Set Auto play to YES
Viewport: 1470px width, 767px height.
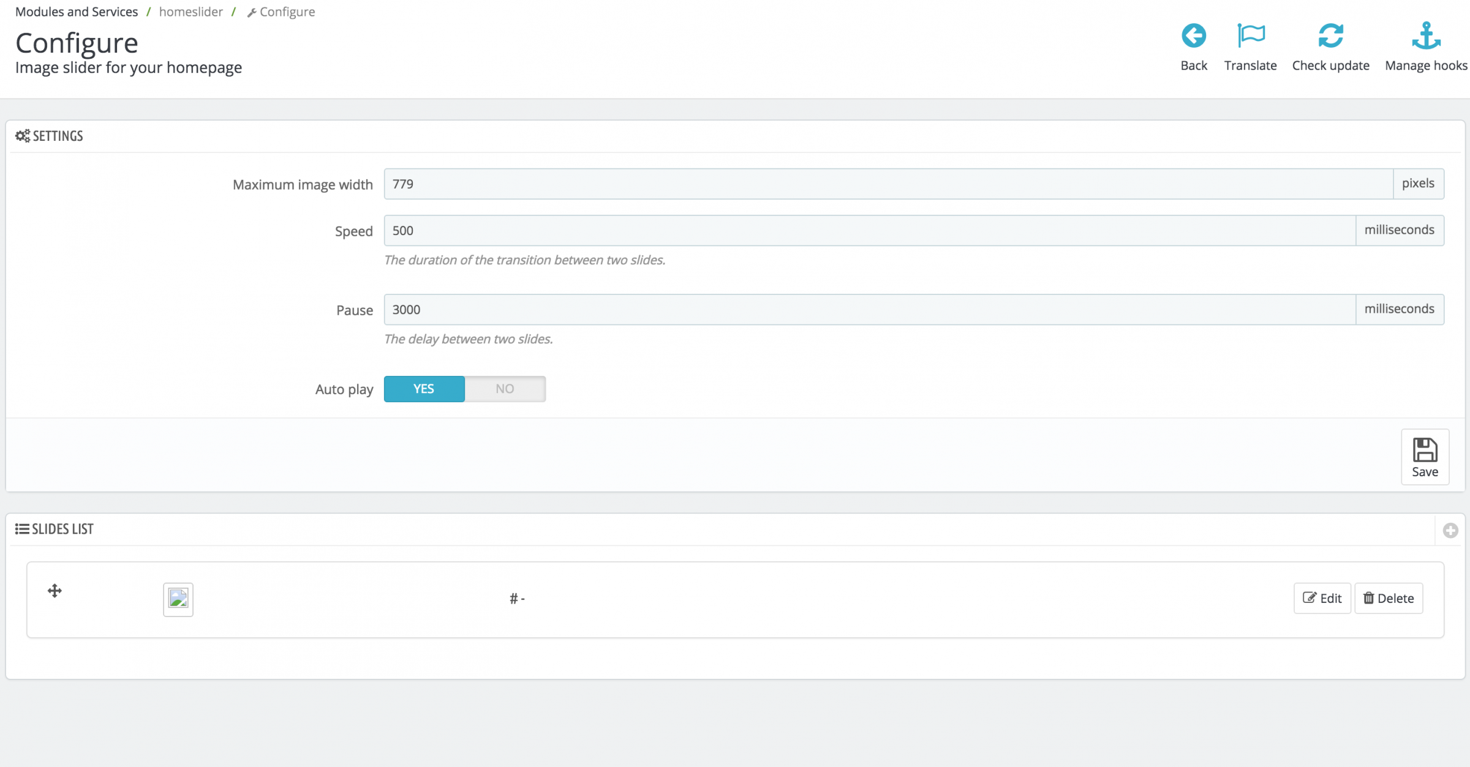click(x=424, y=389)
